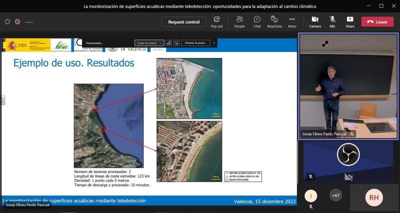Leave the meeting

377,22
